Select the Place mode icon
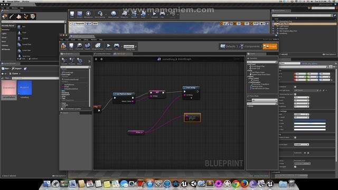The image size is (338, 190). click(x=5, y=16)
